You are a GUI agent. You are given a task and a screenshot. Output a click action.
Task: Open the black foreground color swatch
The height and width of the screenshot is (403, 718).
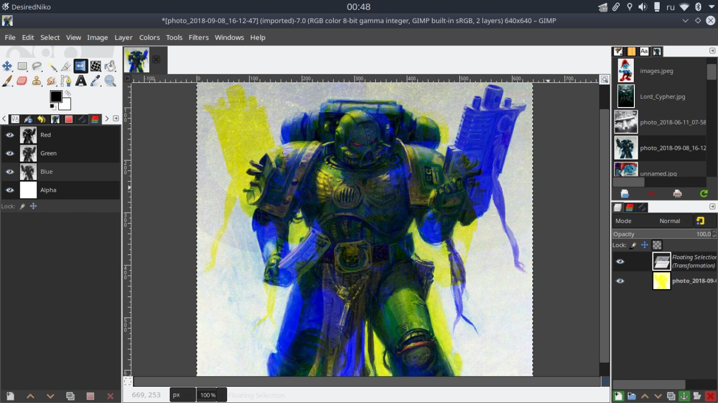click(x=55, y=96)
